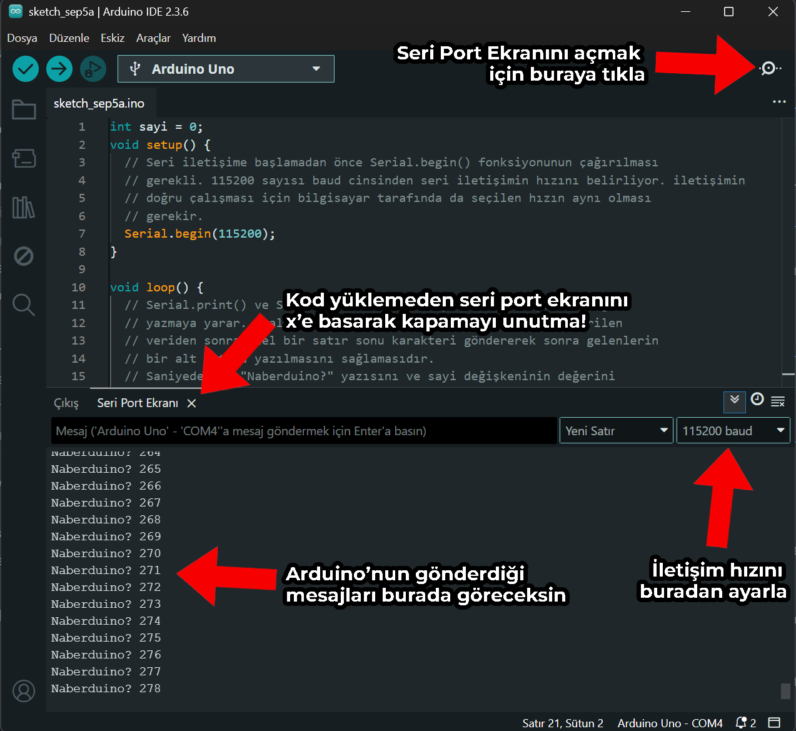Close Seri Port Ekranı with its x
This screenshot has width=796, height=731.
[191, 403]
